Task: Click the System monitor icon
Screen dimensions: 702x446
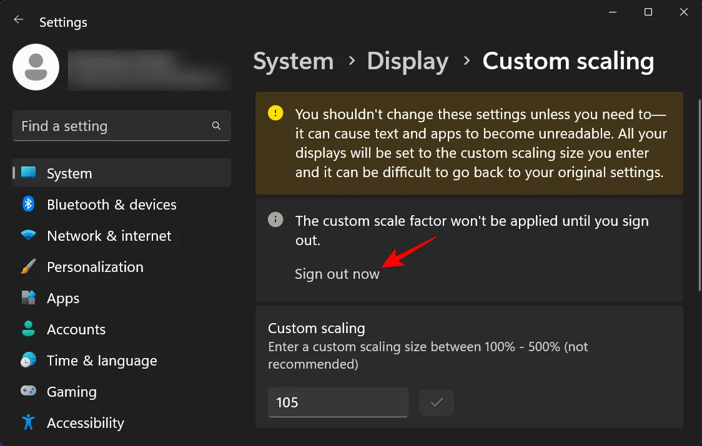Action: (29, 173)
